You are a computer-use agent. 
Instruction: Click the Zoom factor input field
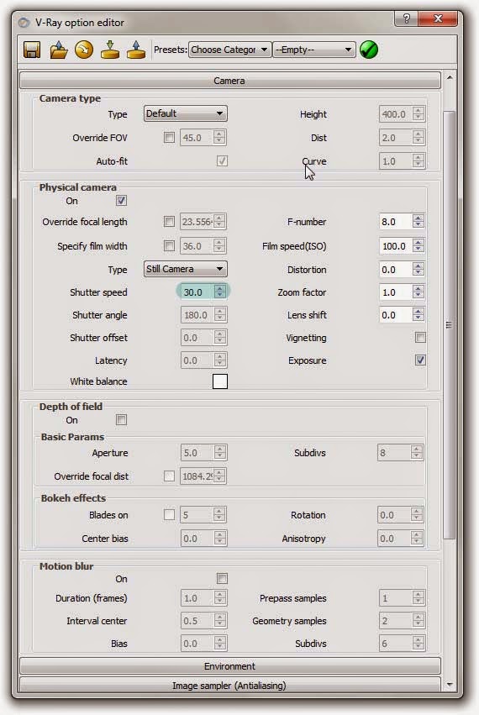(395, 292)
